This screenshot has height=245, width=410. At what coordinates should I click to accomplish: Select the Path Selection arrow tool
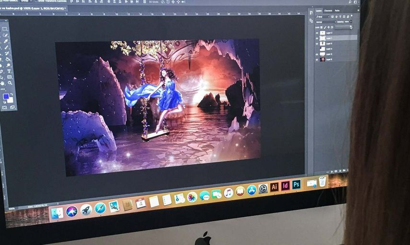[x=1, y=78]
